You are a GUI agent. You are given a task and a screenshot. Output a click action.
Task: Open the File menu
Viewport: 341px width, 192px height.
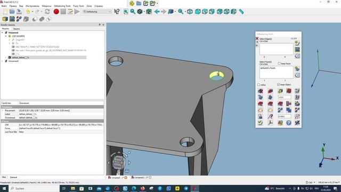[x=4, y=6]
